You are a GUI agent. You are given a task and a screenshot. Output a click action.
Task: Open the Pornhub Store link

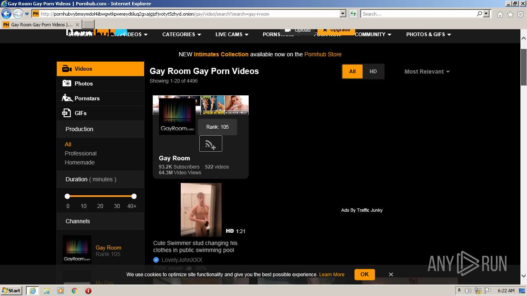coord(323,54)
